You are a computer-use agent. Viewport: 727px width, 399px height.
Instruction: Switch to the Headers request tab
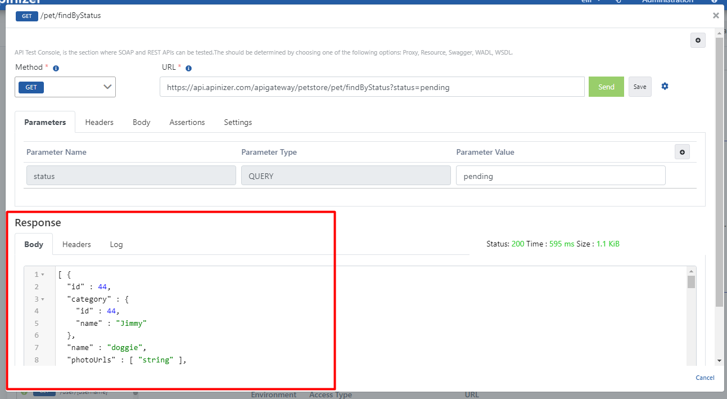point(99,122)
